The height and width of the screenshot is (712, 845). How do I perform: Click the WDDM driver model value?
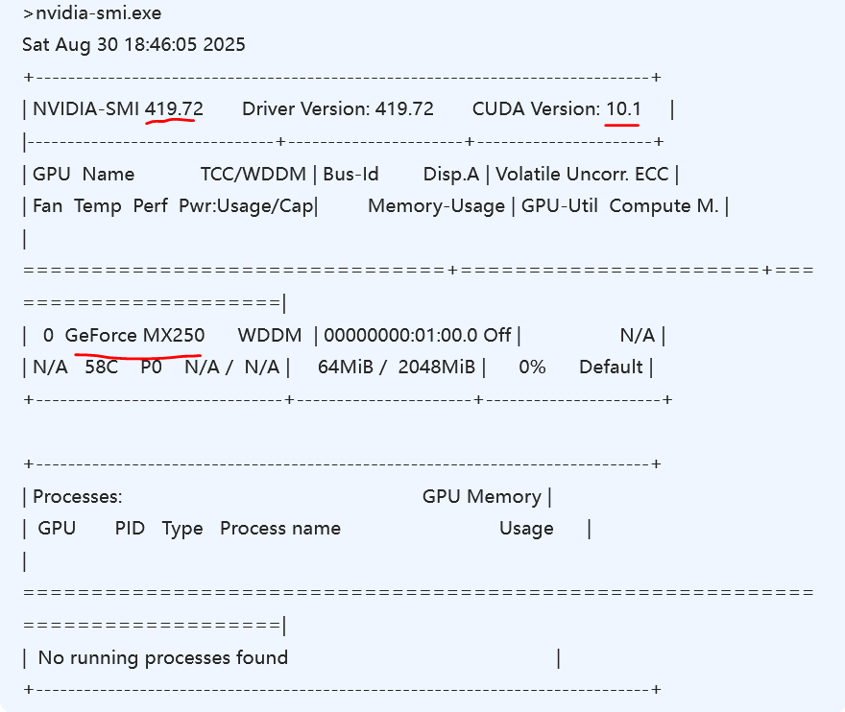(270, 335)
